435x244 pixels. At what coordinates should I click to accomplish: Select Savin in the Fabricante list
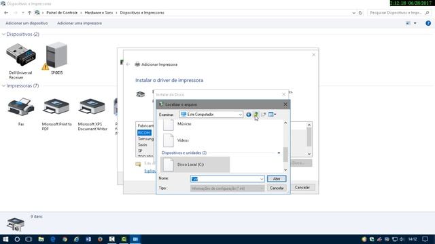click(142, 144)
